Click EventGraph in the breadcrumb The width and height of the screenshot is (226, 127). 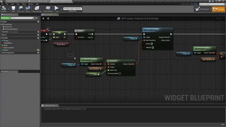(153, 18)
